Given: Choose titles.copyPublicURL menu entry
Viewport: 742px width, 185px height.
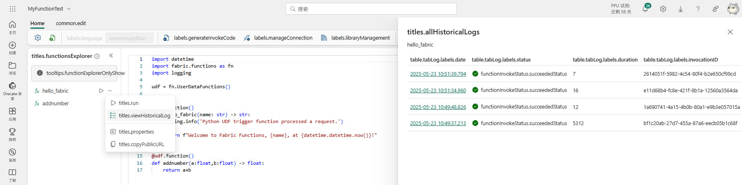Looking at the screenshot, I should click(140, 144).
